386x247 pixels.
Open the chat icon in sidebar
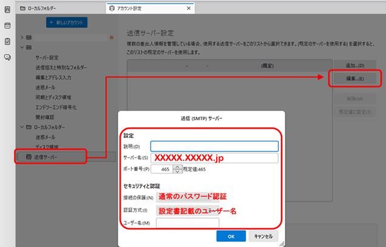[x=7, y=57]
